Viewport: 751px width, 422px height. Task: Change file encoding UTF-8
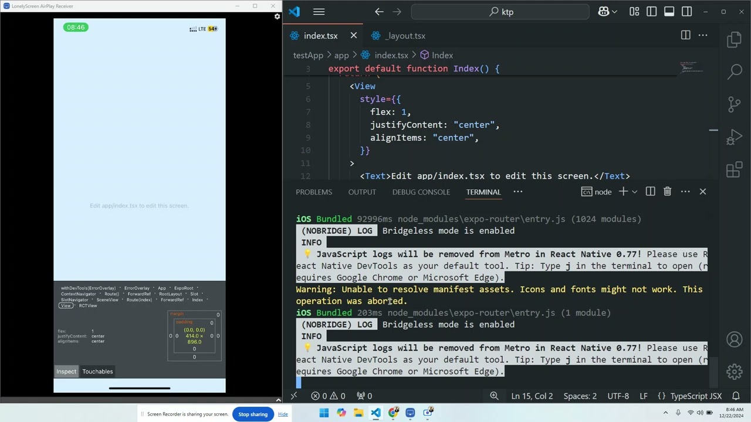click(x=618, y=396)
